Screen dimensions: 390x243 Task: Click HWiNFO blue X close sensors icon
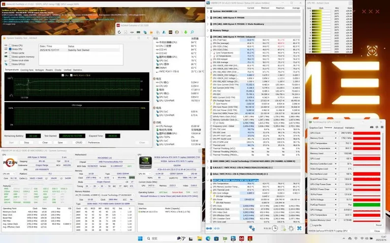coord(299,228)
